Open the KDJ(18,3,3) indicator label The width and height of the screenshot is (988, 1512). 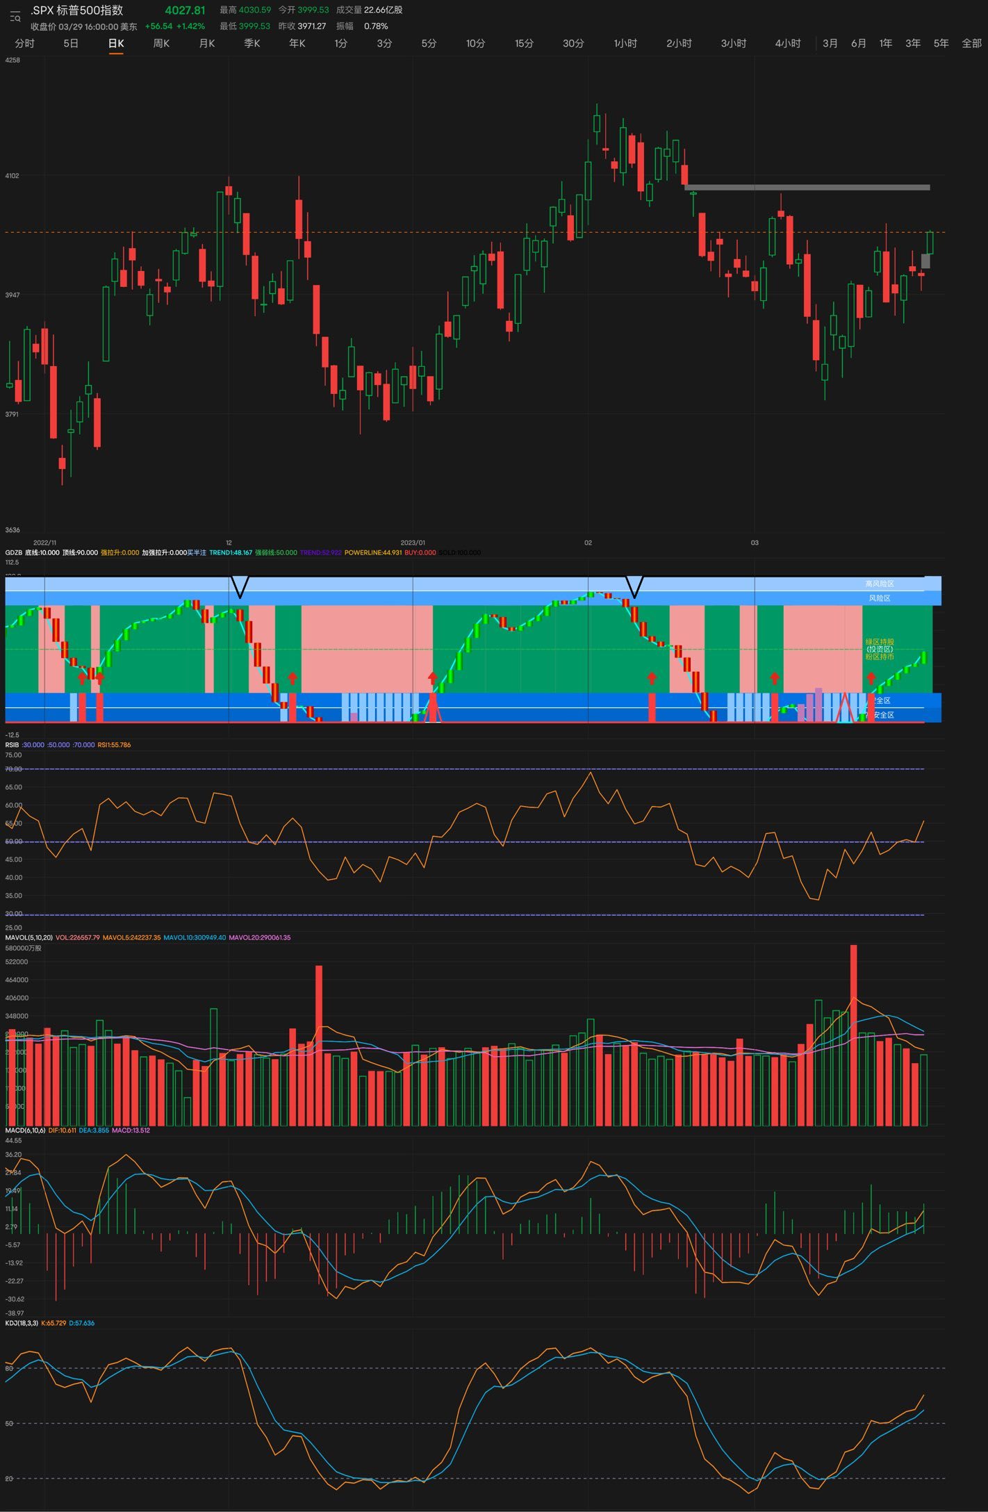click(x=22, y=1323)
